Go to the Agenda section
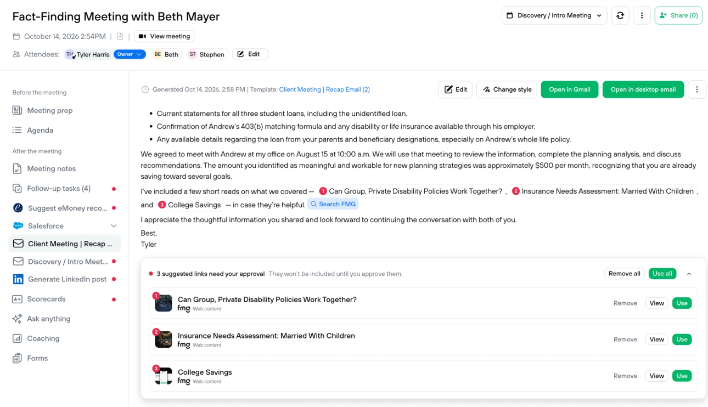 pyautogui.click(x=40, y=130)
